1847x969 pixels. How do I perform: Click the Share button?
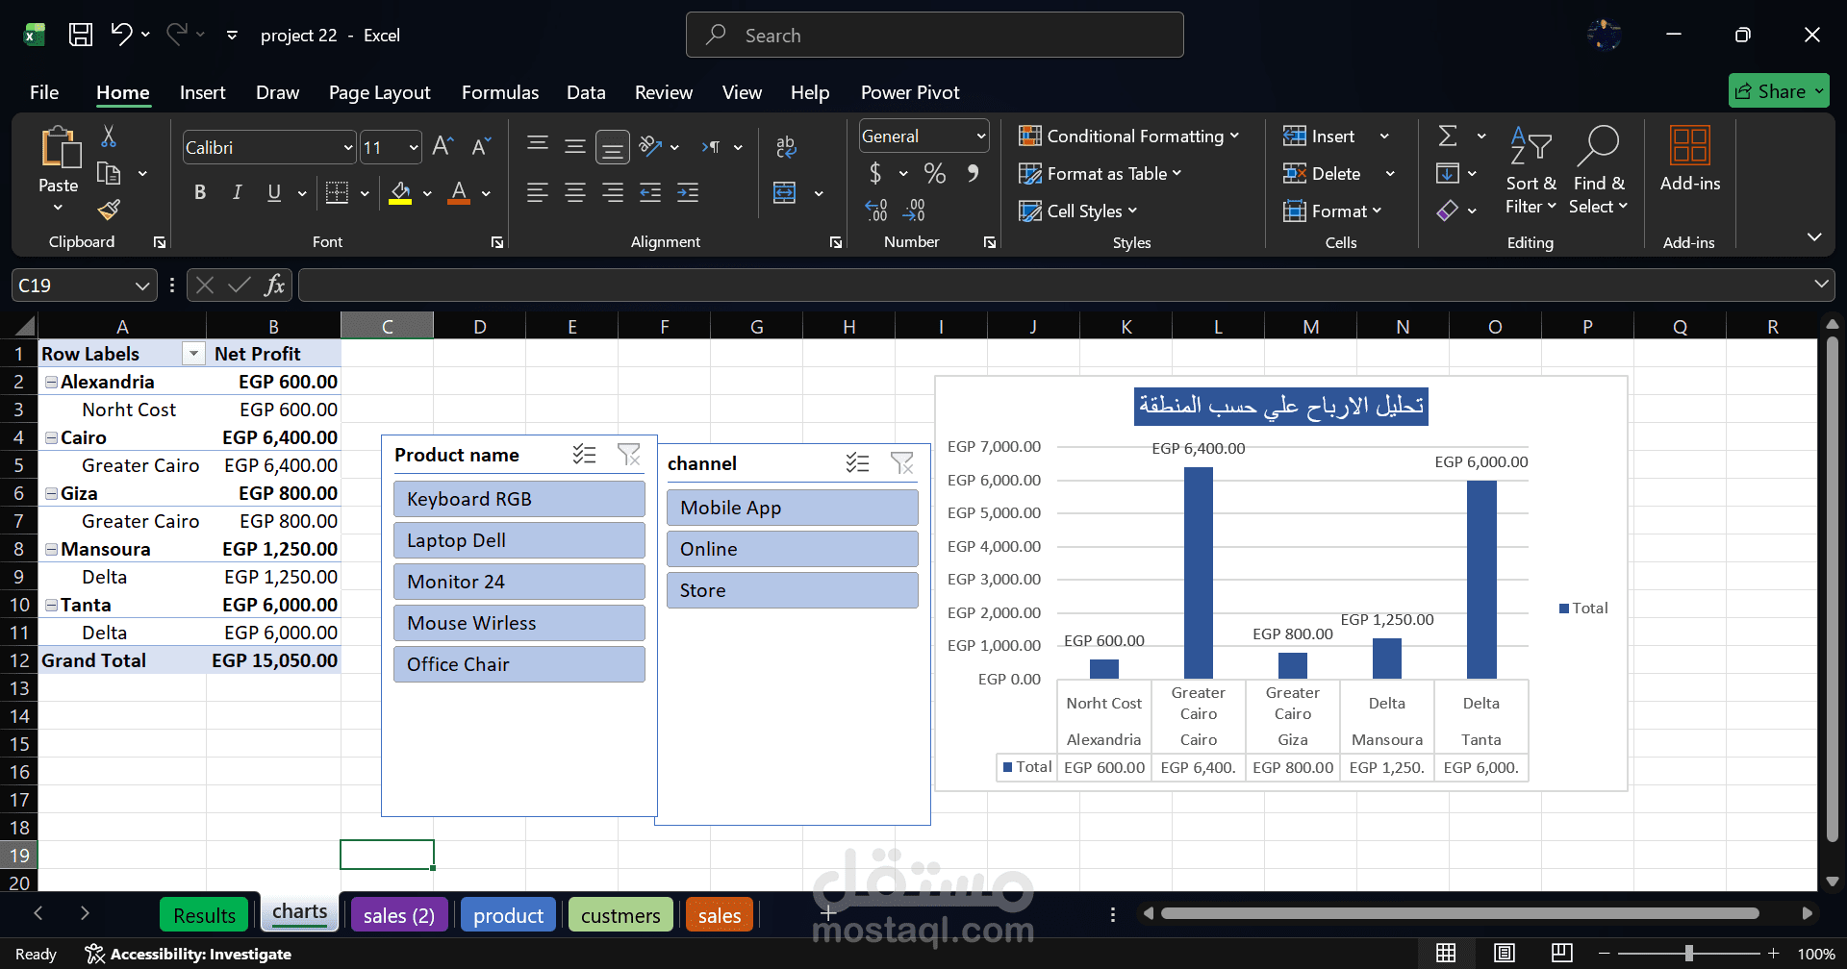click(1778, 90)
